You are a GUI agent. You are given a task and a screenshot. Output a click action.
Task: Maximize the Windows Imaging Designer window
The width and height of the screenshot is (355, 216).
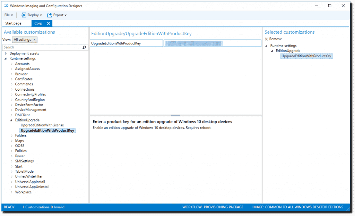point(330,6)
